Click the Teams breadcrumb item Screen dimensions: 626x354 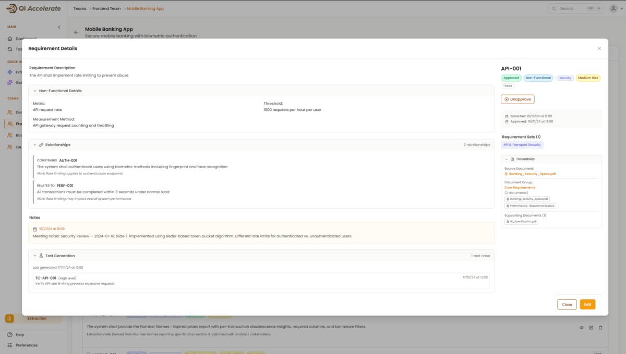pos(80,8)
